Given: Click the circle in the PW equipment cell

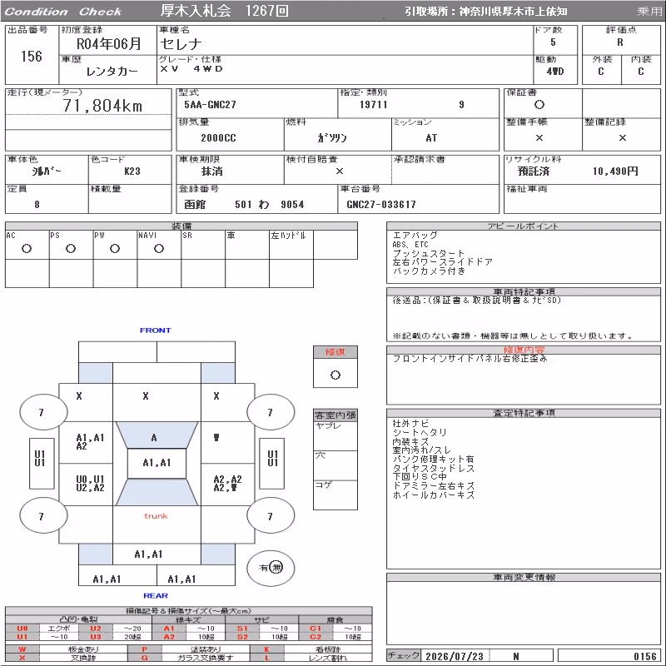Looking at the screenshot, I should pos(115,248).
